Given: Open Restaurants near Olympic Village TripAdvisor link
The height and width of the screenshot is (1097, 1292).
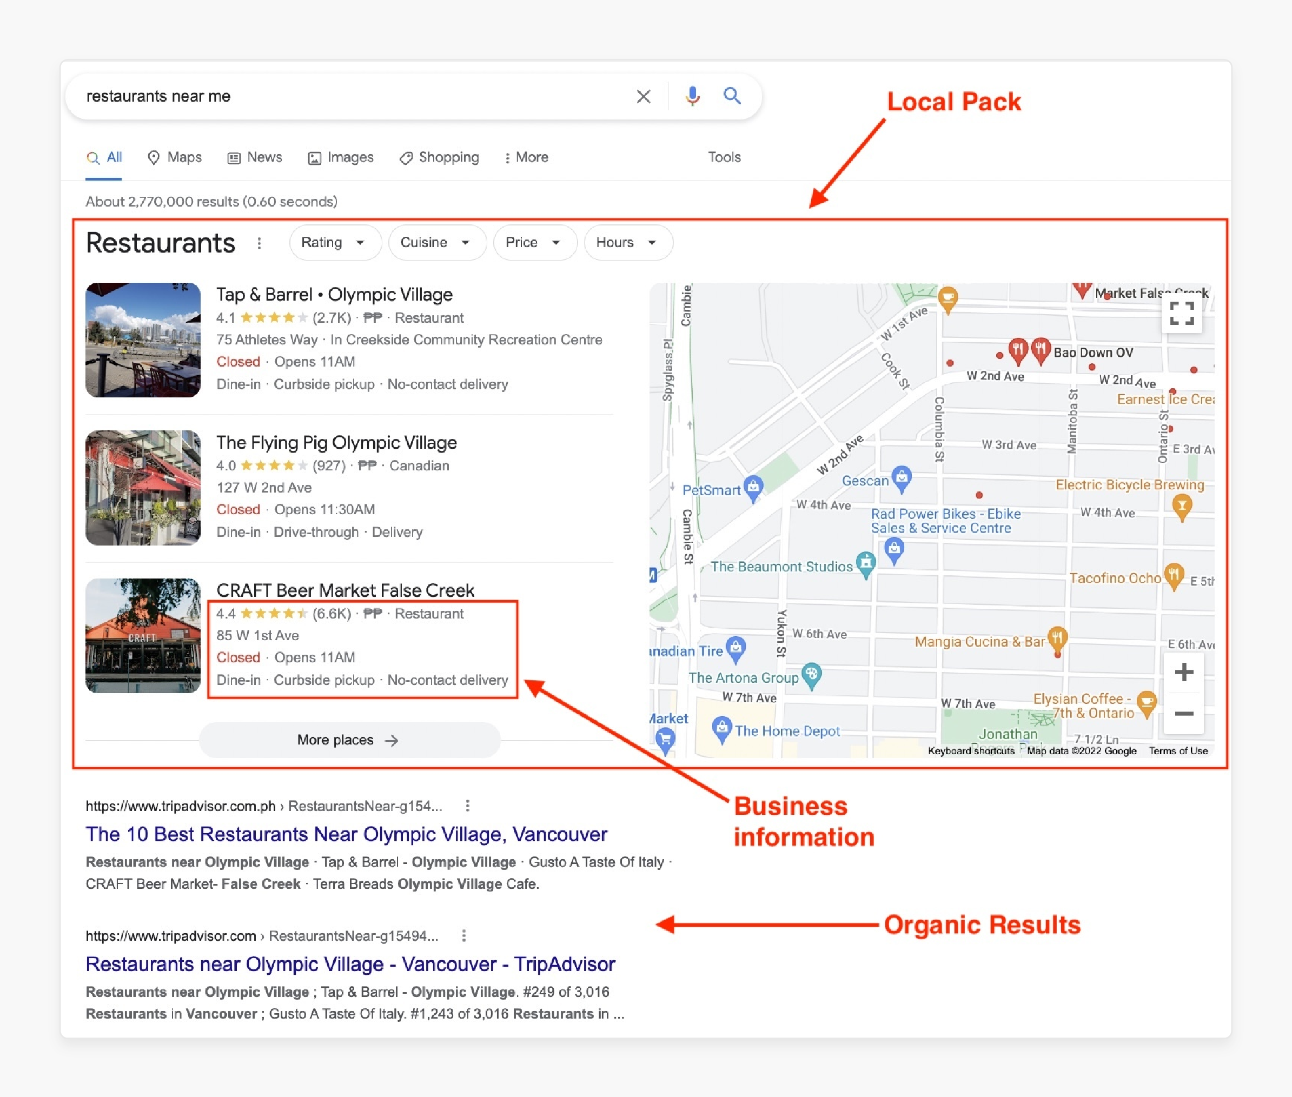Looking at the screenshot, I should tap(350, 965).
